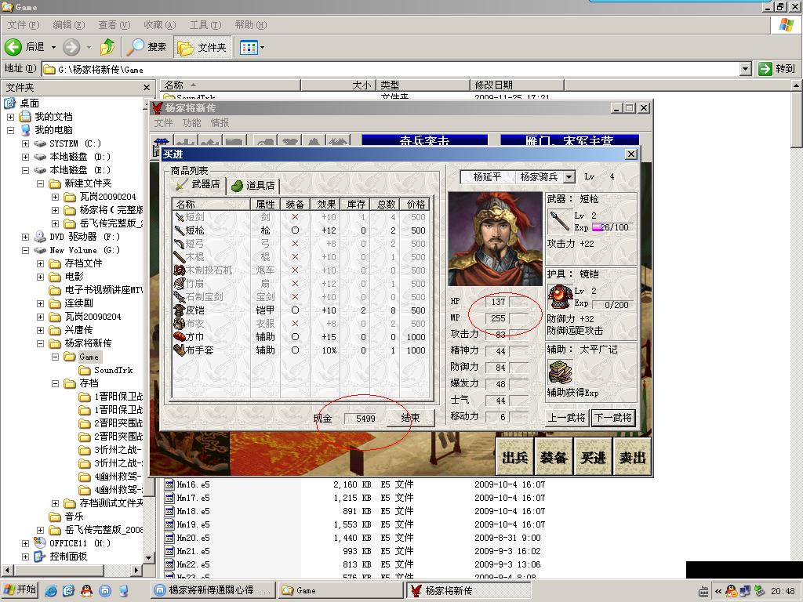803x602 pixels.
Task: Click the 短枪 weapon spear icon
Action: click(559, 221)
